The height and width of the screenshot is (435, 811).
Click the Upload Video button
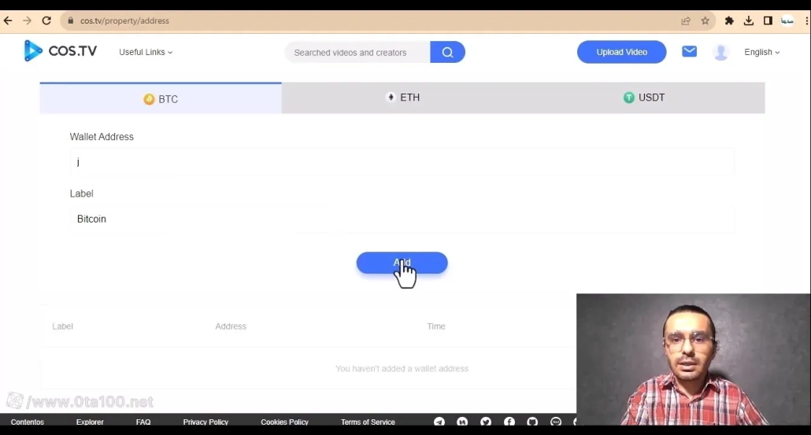621,53
